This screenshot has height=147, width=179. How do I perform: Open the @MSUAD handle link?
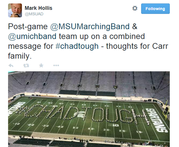click(34, 14)
